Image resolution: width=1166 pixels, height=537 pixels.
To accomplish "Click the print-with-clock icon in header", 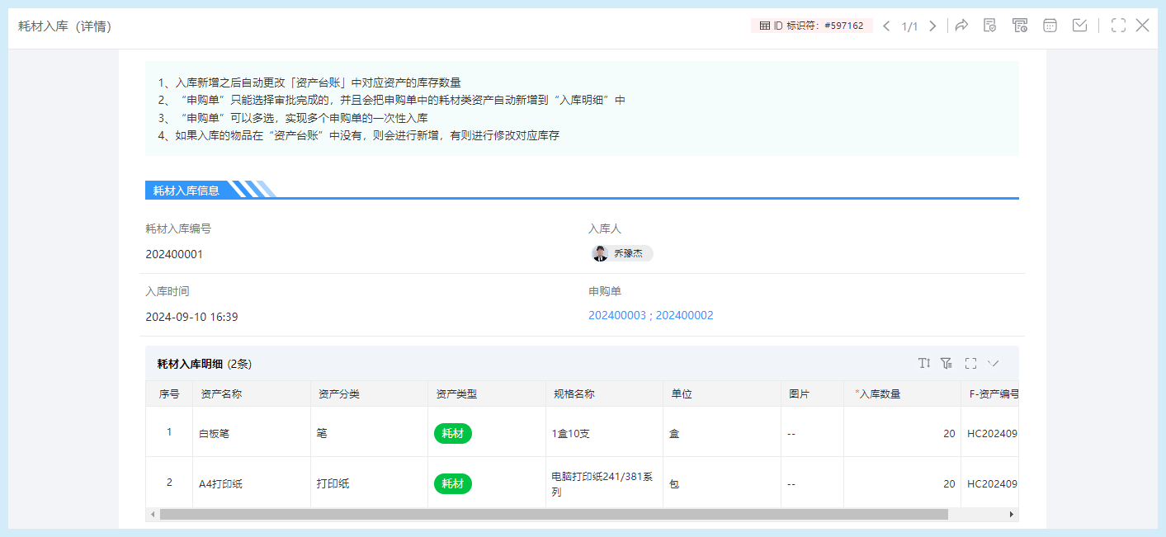I will pyautogui.click(x=1020, y=26).
